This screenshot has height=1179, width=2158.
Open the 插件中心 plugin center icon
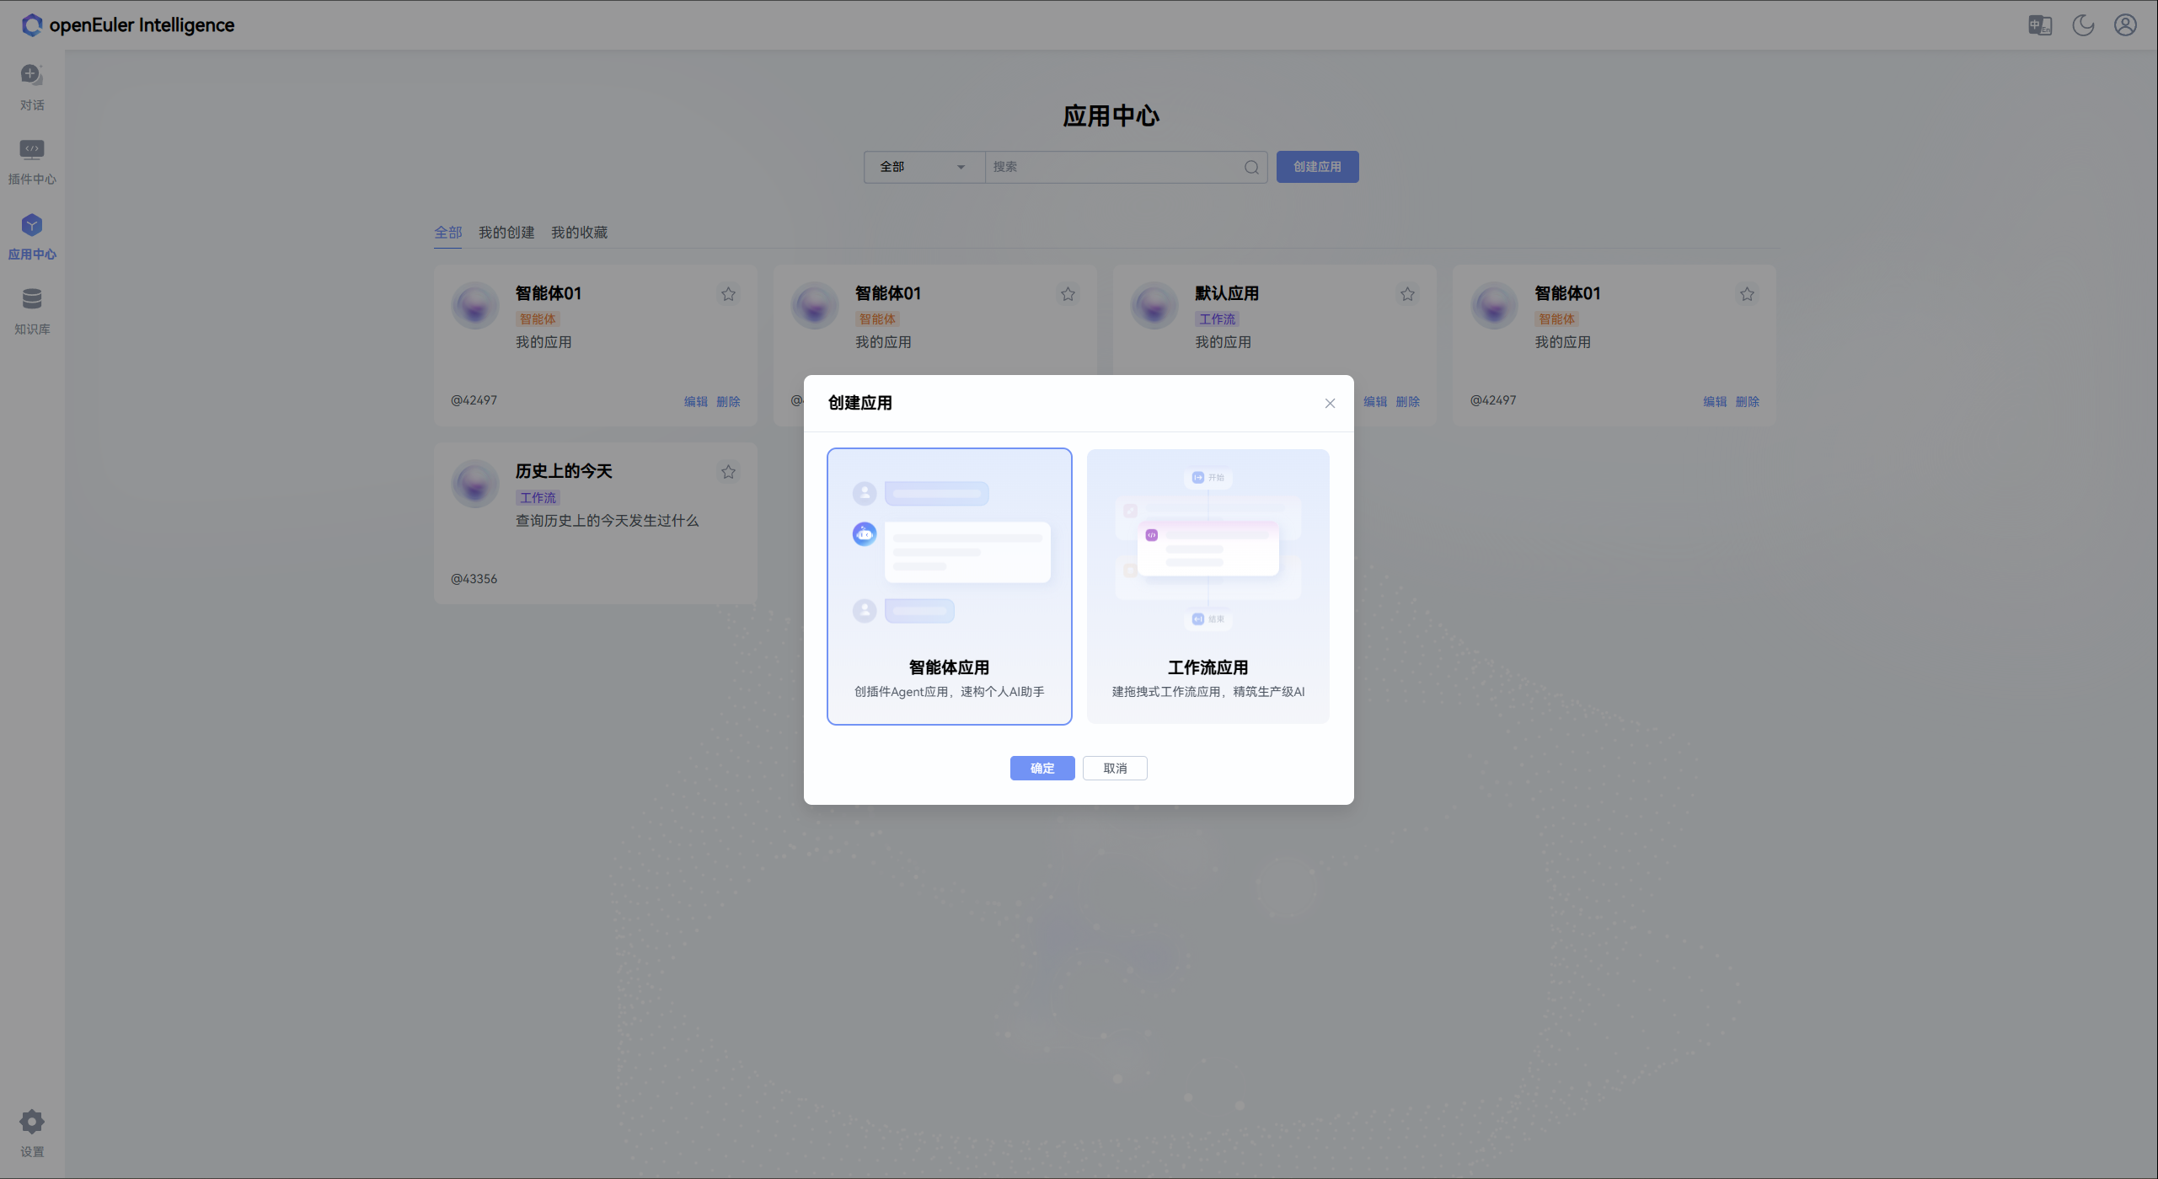pyautogui.click(x=31, y=158)
